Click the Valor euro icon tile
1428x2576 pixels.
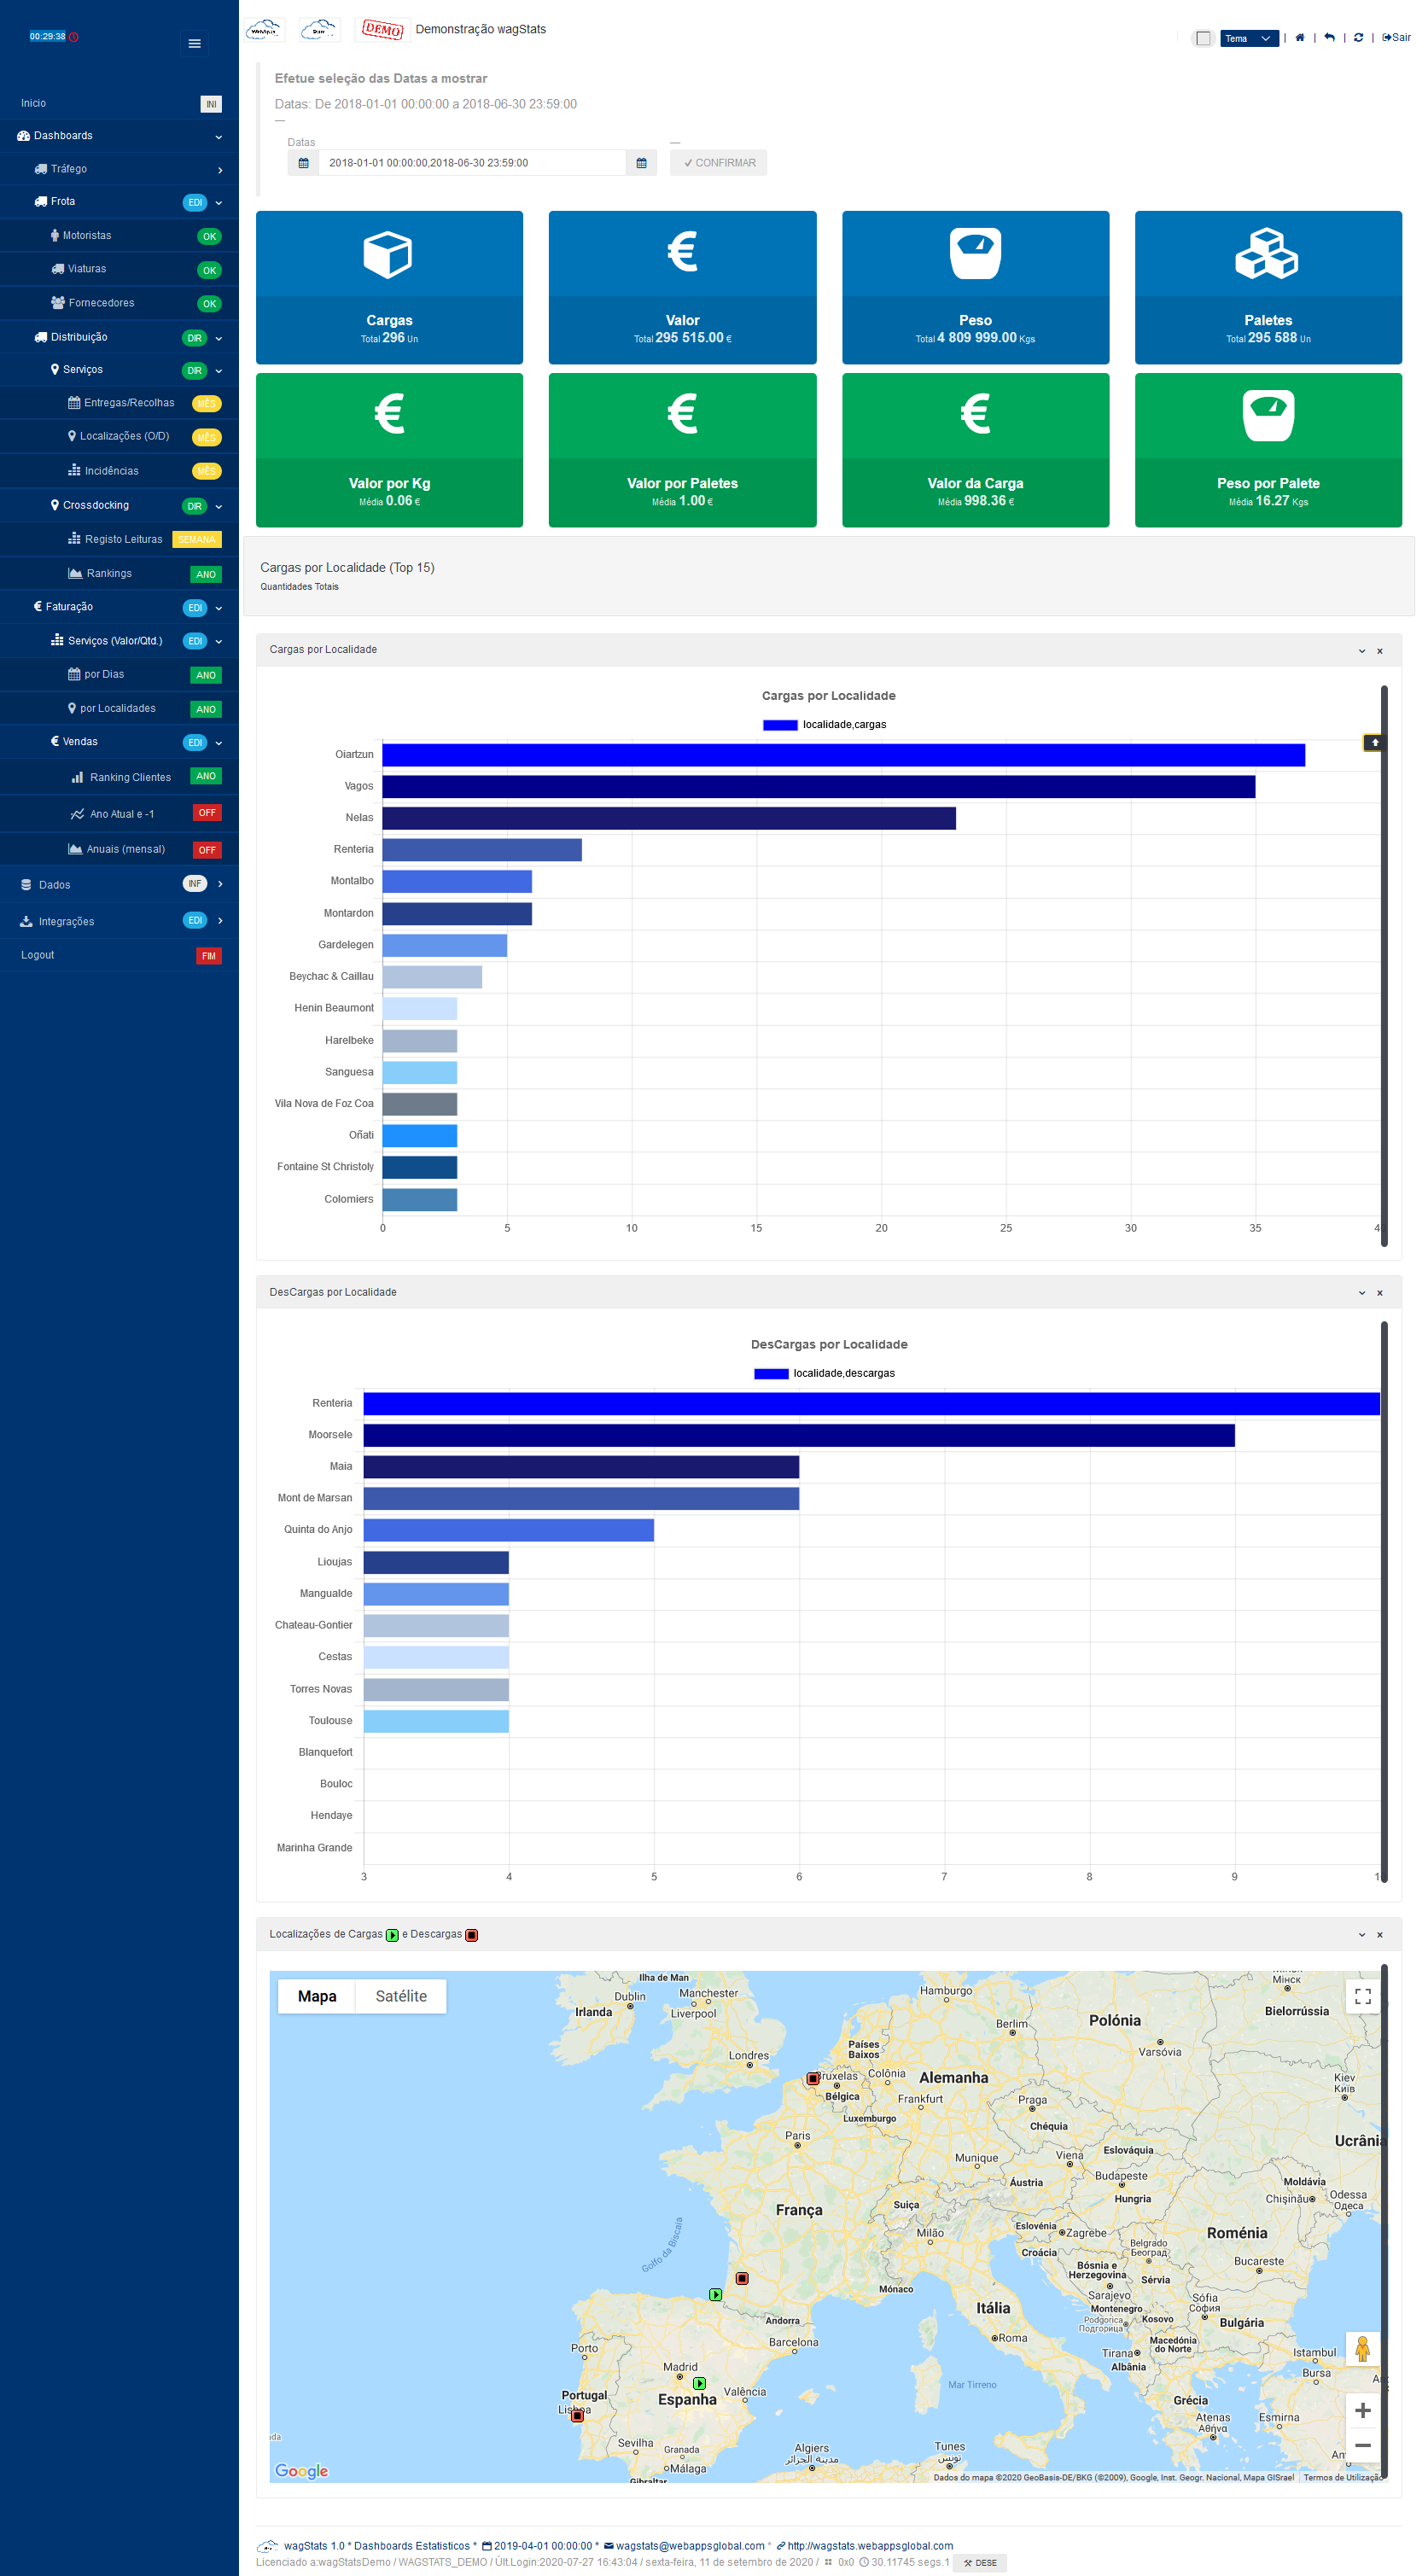tap(682, 287)
